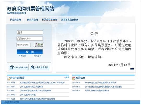Refresh the 8826 captcha image
This screenshot has width=141, height=105.
click(x=39, y=45)
